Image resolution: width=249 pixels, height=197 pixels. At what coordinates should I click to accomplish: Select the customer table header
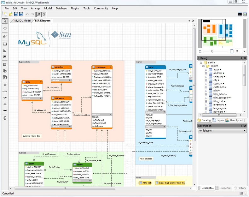[102, 67]
